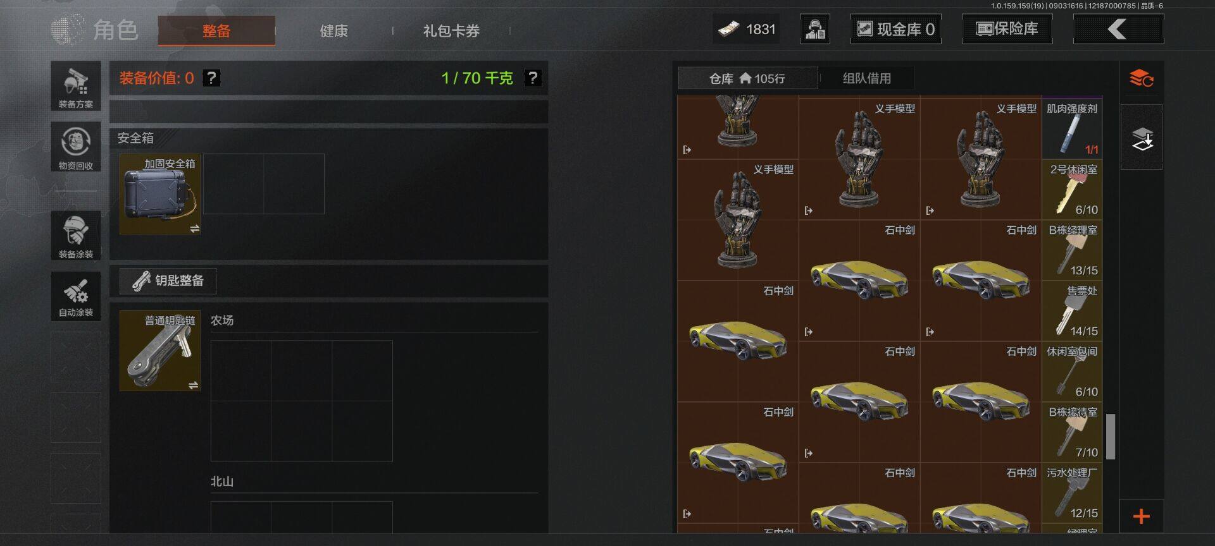Open the 装备方案 loadout icon

click(x=76, y=86)
